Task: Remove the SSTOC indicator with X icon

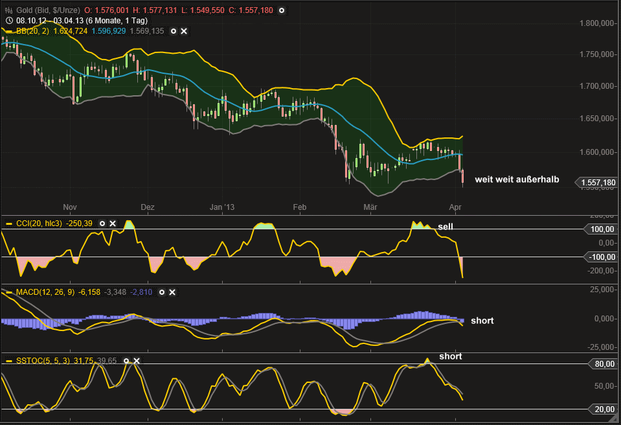Action: 137,361
